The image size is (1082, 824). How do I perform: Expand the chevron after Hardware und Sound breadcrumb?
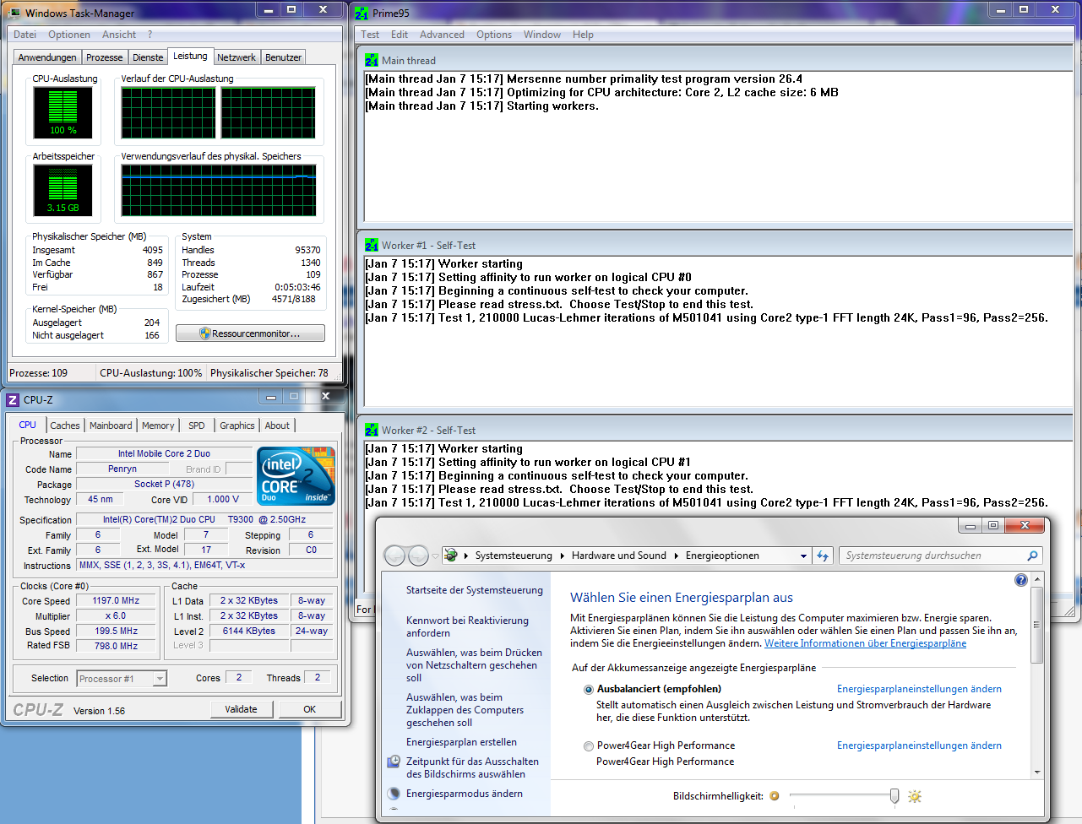pos(676,556)
